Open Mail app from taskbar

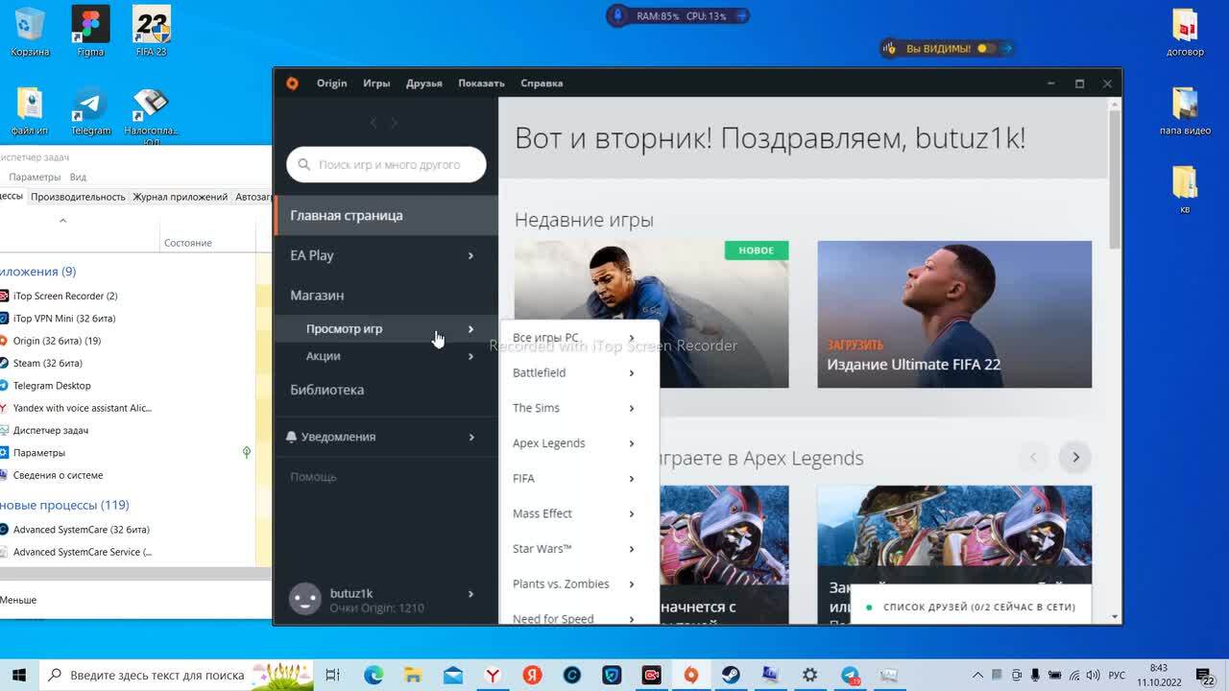tap(453, 675)
